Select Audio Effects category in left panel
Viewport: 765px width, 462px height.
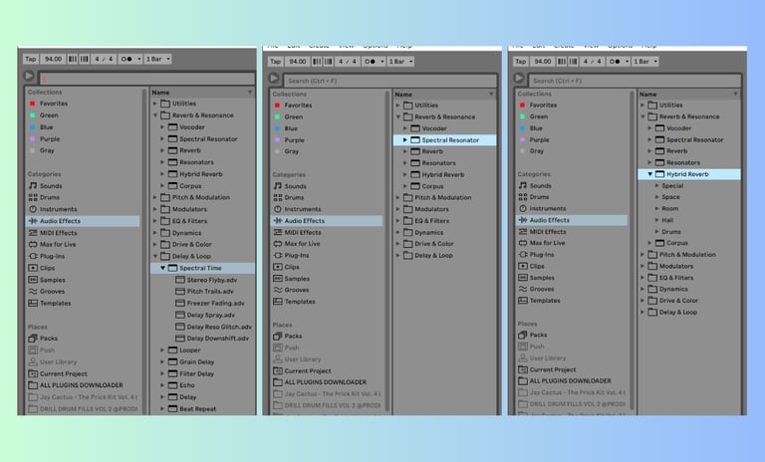point(83,221)
